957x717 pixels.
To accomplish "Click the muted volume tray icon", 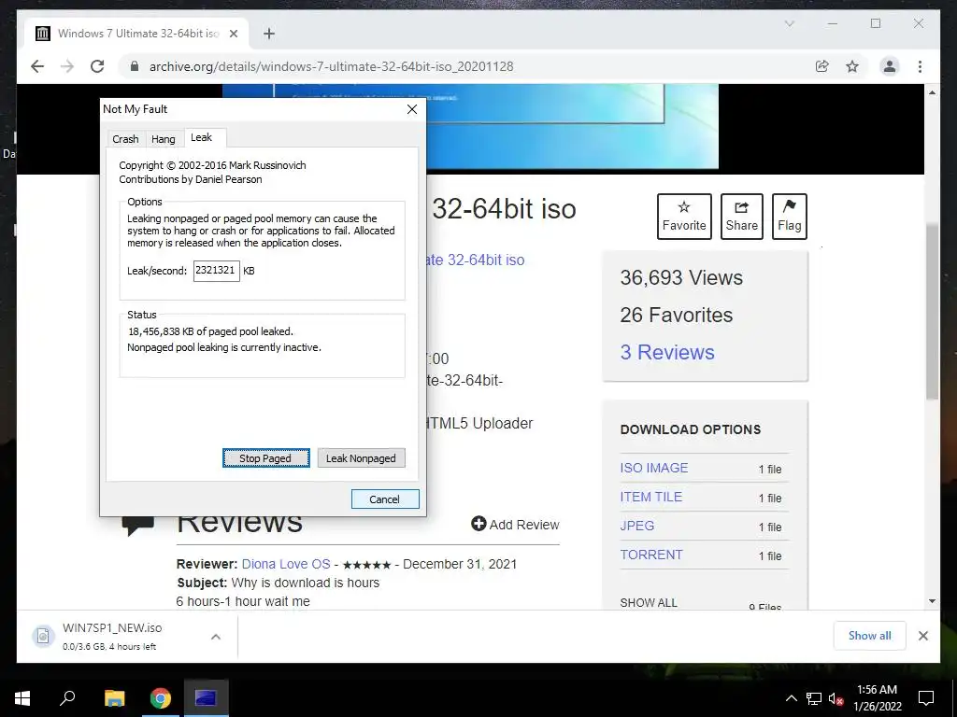I will pos(836,698).
